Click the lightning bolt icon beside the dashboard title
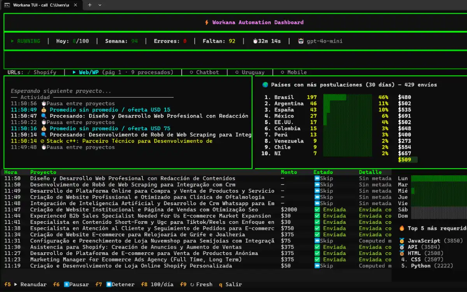Image resolution: width=467 pixels, height=292 pixels. [x=207, y=23]
